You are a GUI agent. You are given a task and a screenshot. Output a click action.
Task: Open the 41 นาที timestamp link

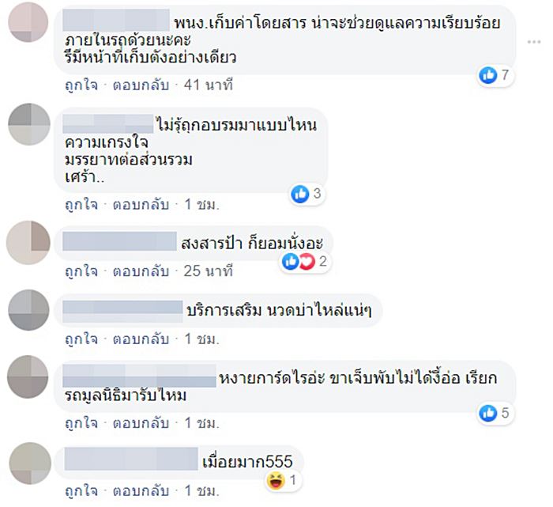pyautogui.click(x=208, y=85)
